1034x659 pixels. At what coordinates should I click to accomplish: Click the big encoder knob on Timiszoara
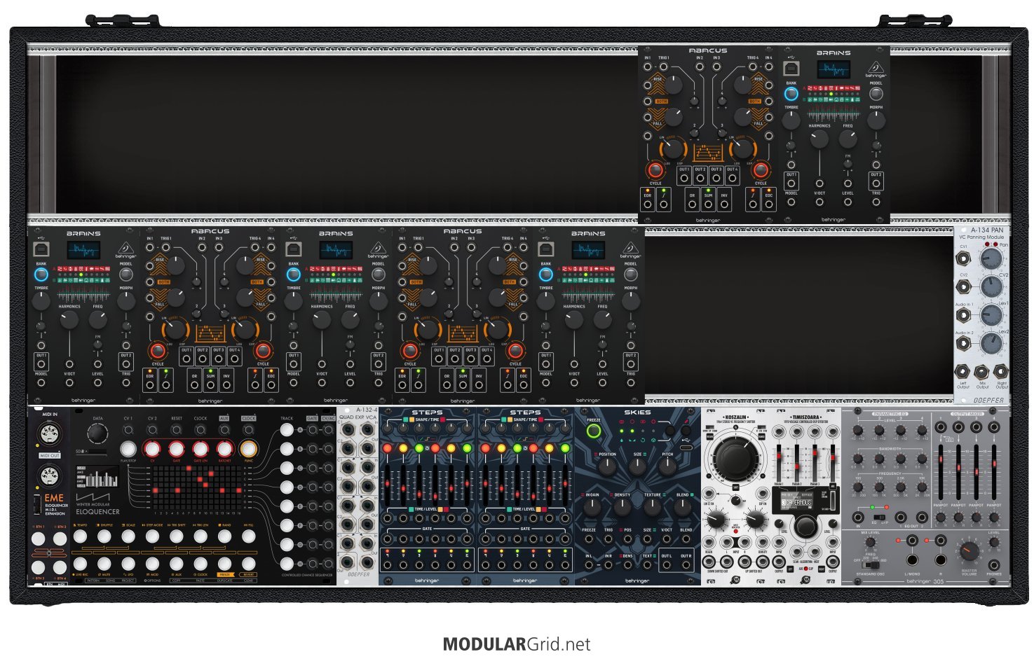pyautogui.click(x=806, y=526)
